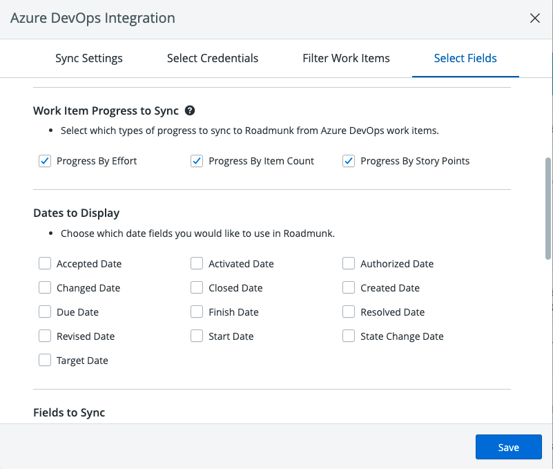The image size is (553, 469).
Task: Go to Filter Work Items tab
Action: (x=346, y=58)
